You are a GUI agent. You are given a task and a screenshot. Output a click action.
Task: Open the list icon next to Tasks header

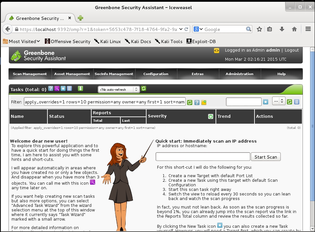click(x=69, y=88)
